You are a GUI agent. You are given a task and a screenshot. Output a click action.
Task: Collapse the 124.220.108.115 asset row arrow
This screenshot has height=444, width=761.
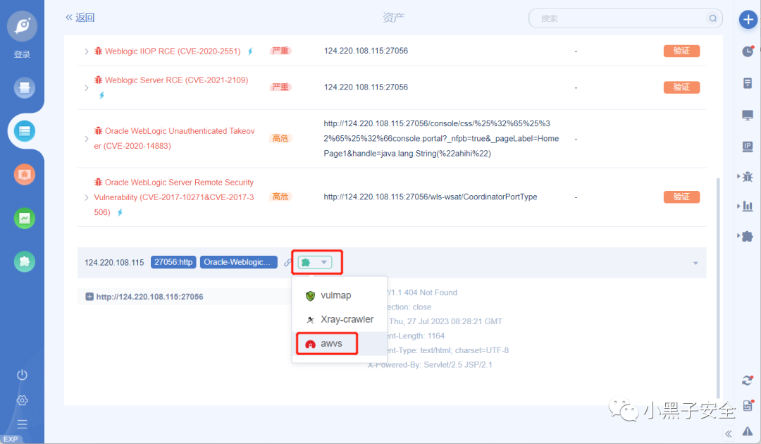[695, 263]
